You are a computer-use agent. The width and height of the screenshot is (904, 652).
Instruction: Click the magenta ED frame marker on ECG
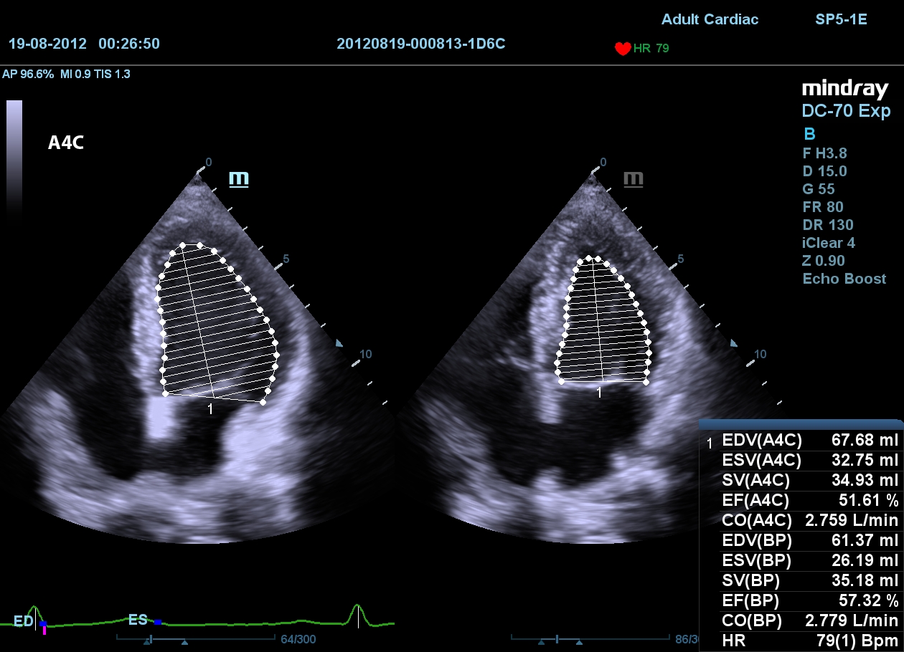point(44,631)
